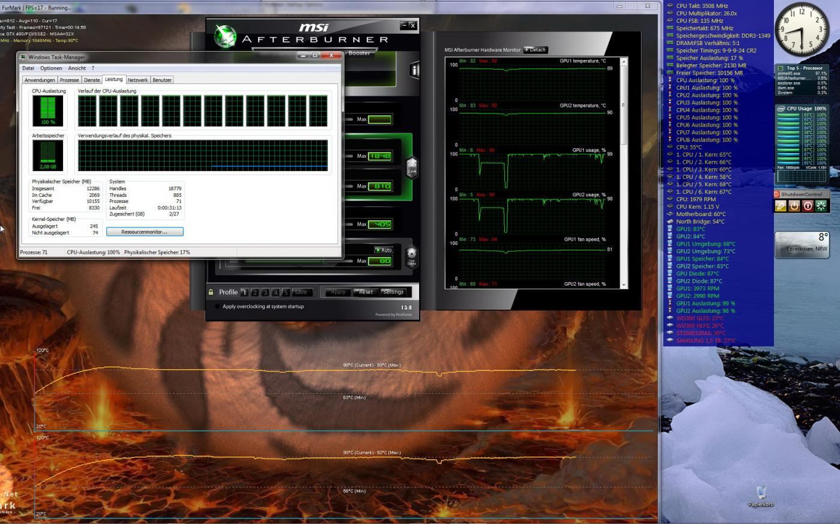Image resolution: width=840 pixels, height=524 pixels.
Task: Click the Task-Manager title bar icon
Action: coord(23,57)
